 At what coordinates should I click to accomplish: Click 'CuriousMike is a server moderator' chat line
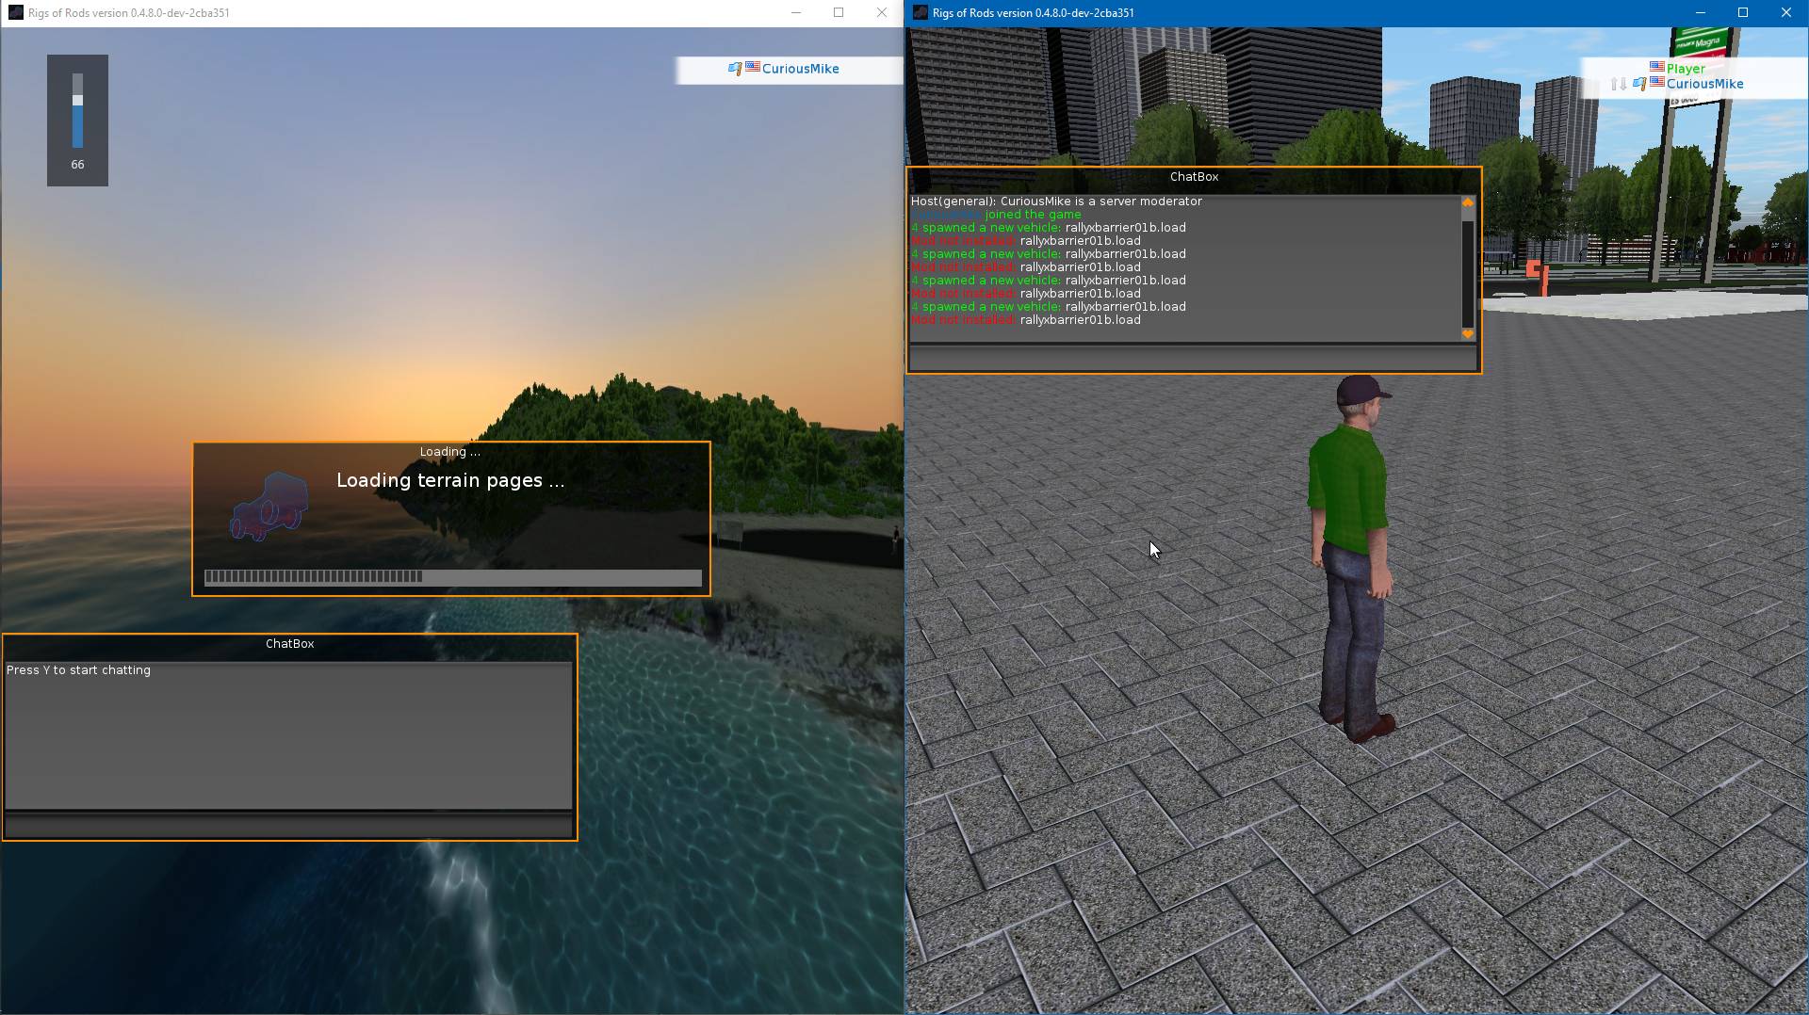click(x=1056, y=201)
